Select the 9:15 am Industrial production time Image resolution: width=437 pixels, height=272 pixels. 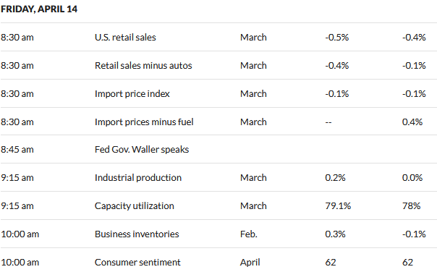(17, 178)
